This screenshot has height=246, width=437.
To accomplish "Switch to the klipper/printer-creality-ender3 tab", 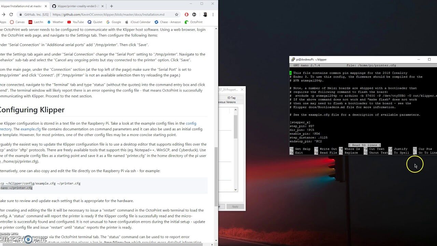I will (x=78, y=6).
